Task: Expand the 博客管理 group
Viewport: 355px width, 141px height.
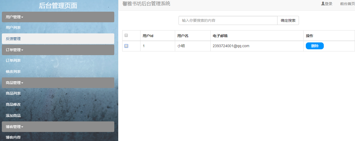Action: (x=58, y=127)
